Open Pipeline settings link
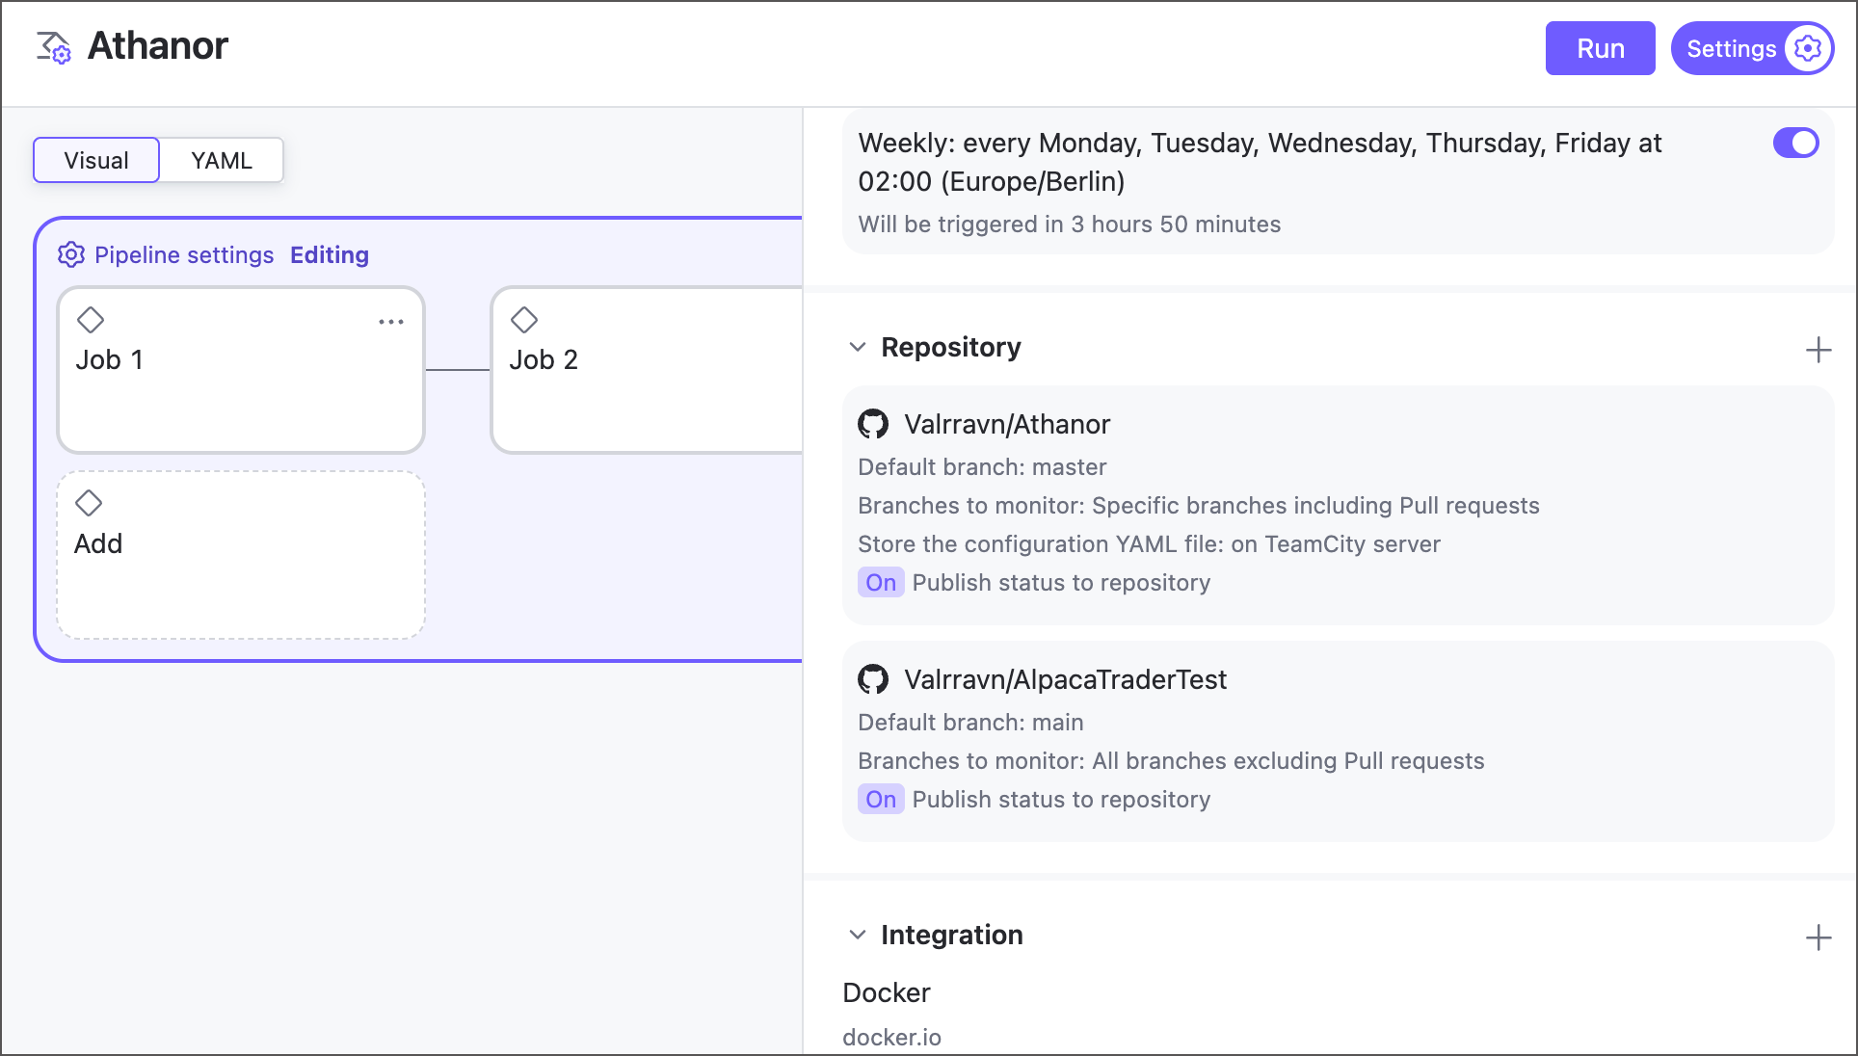 click(x=184, y=255)
